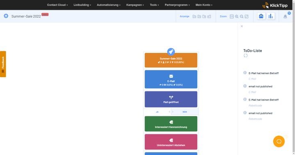Click right chevron between JA and NEIN
The image size is (295, 155).
pos(172,112)
